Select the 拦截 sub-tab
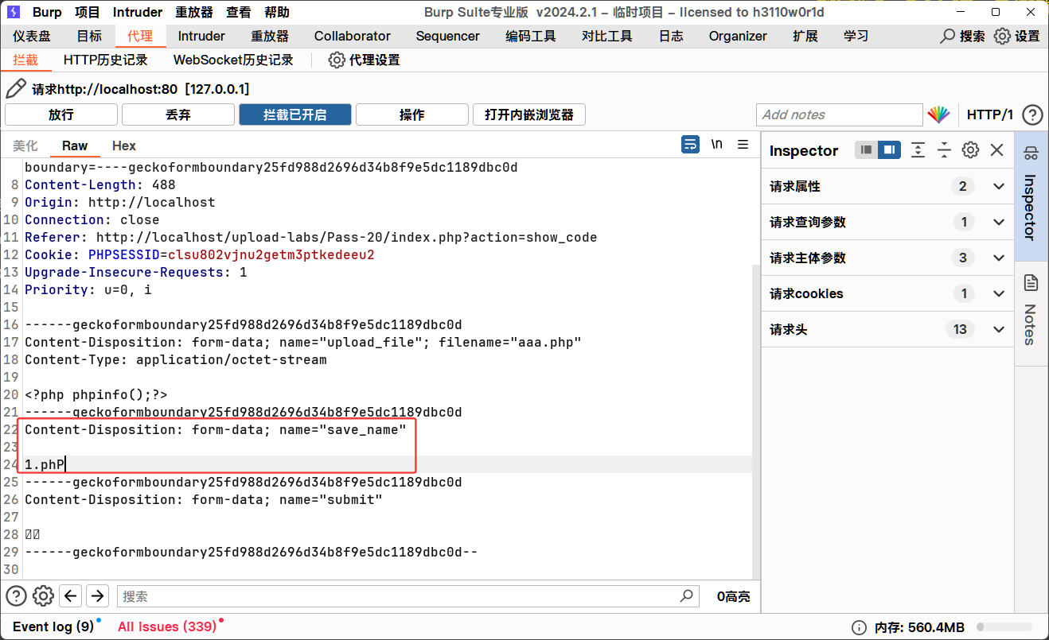The height and width of the screenshot is (640, 1049). [x=25, y=60]
